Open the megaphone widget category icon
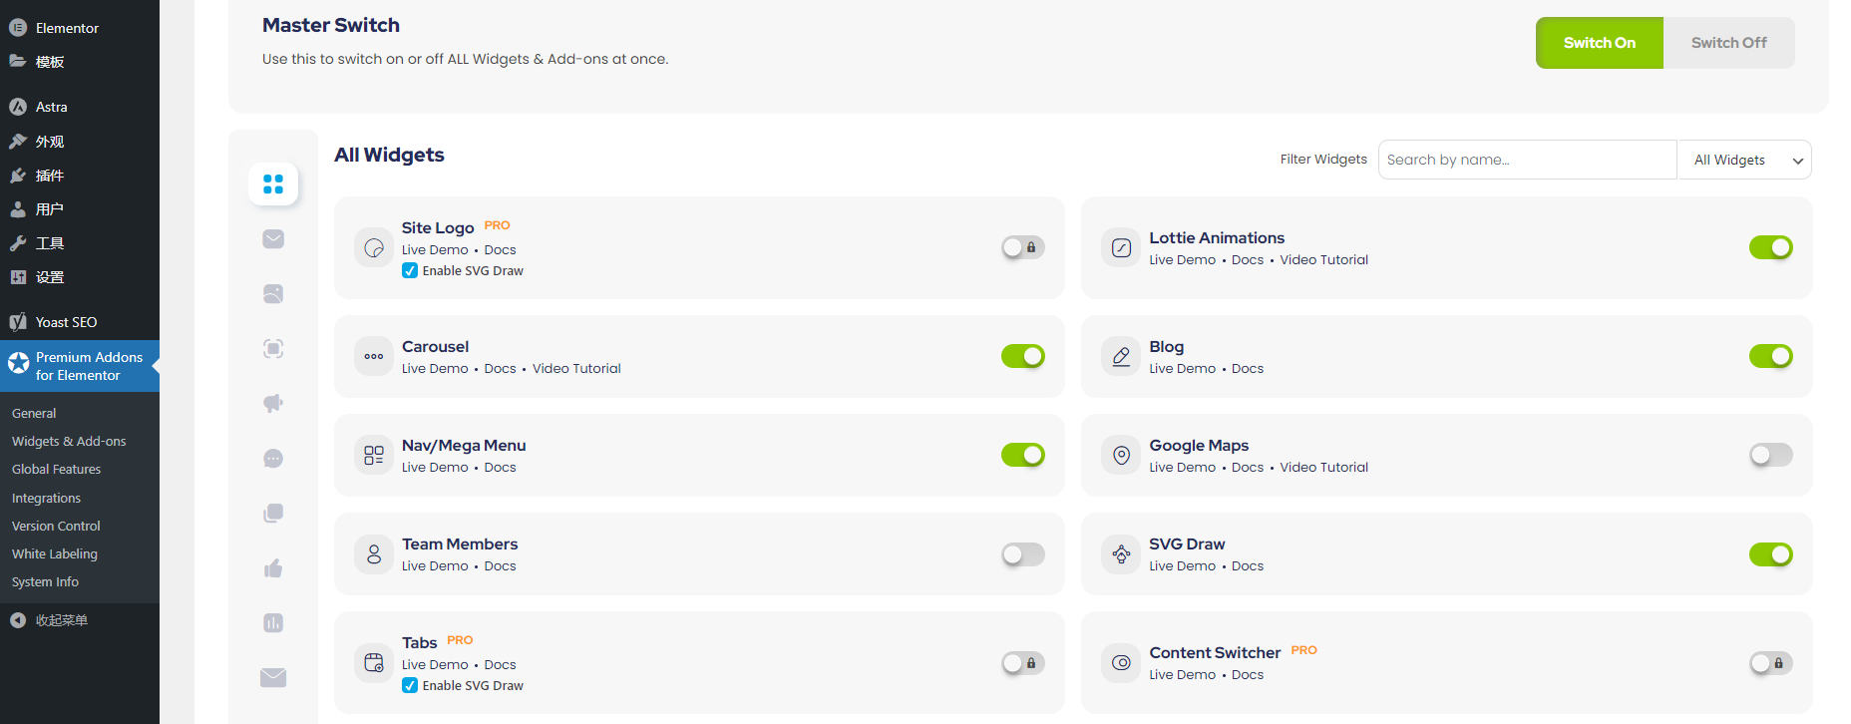The height and width of the screenshot is (724, 1851). 273,404
